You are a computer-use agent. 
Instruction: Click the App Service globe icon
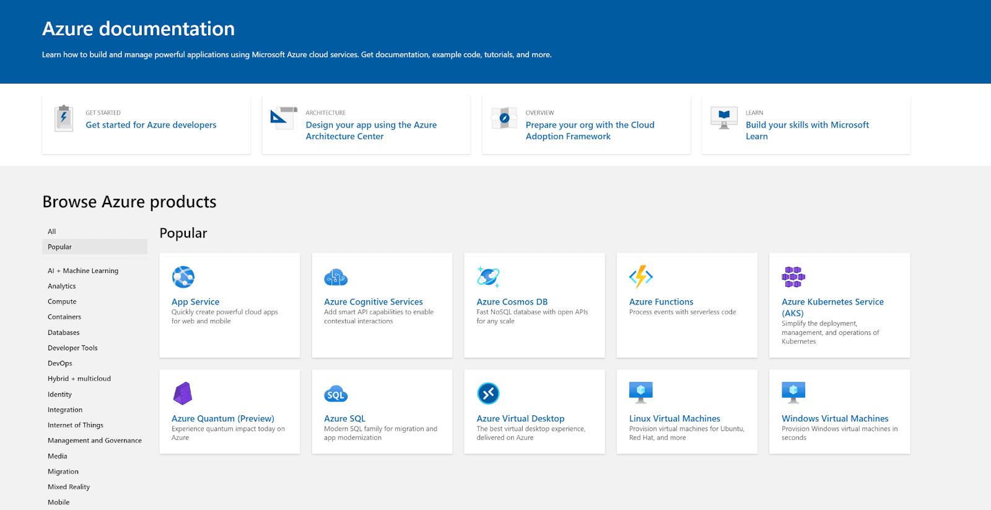(183, 277)
